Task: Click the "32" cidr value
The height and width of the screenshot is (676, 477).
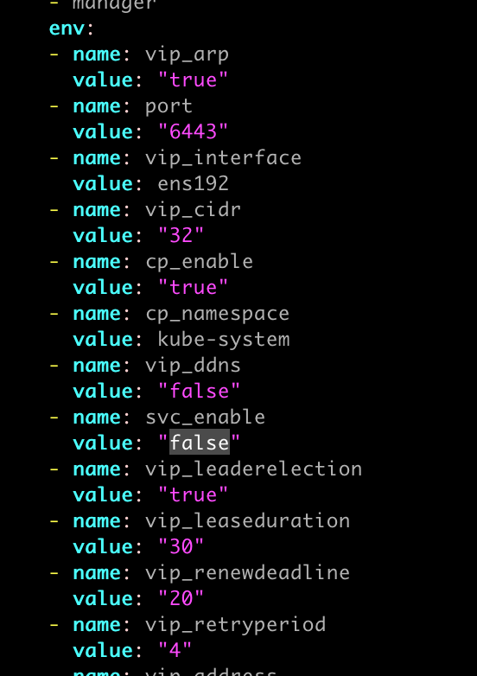Action: pyautogui.click(x=181, y=235)
